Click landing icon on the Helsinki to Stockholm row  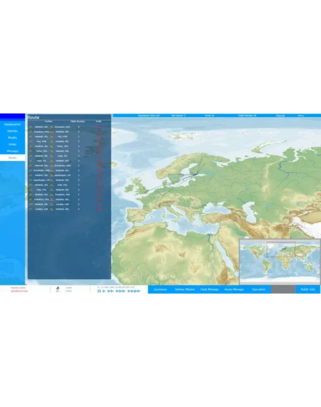coord(52,165)
